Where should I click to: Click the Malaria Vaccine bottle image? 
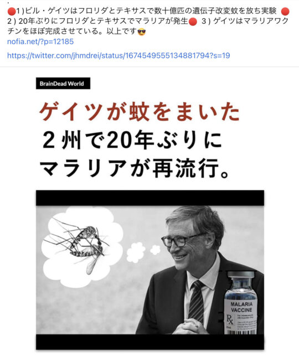[x=241, y=303]
